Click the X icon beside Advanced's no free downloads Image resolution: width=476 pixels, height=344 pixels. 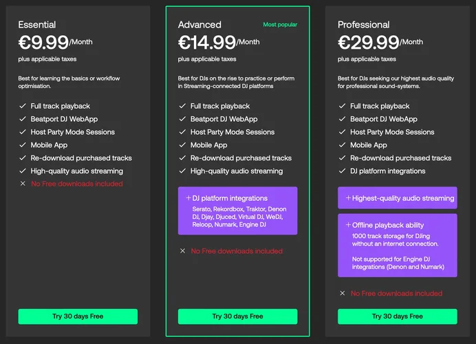tap(182, 251)
